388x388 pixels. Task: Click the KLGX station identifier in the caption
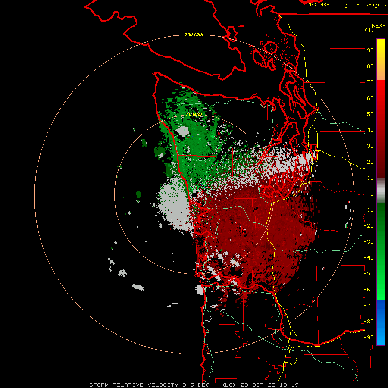click(229, 385)
